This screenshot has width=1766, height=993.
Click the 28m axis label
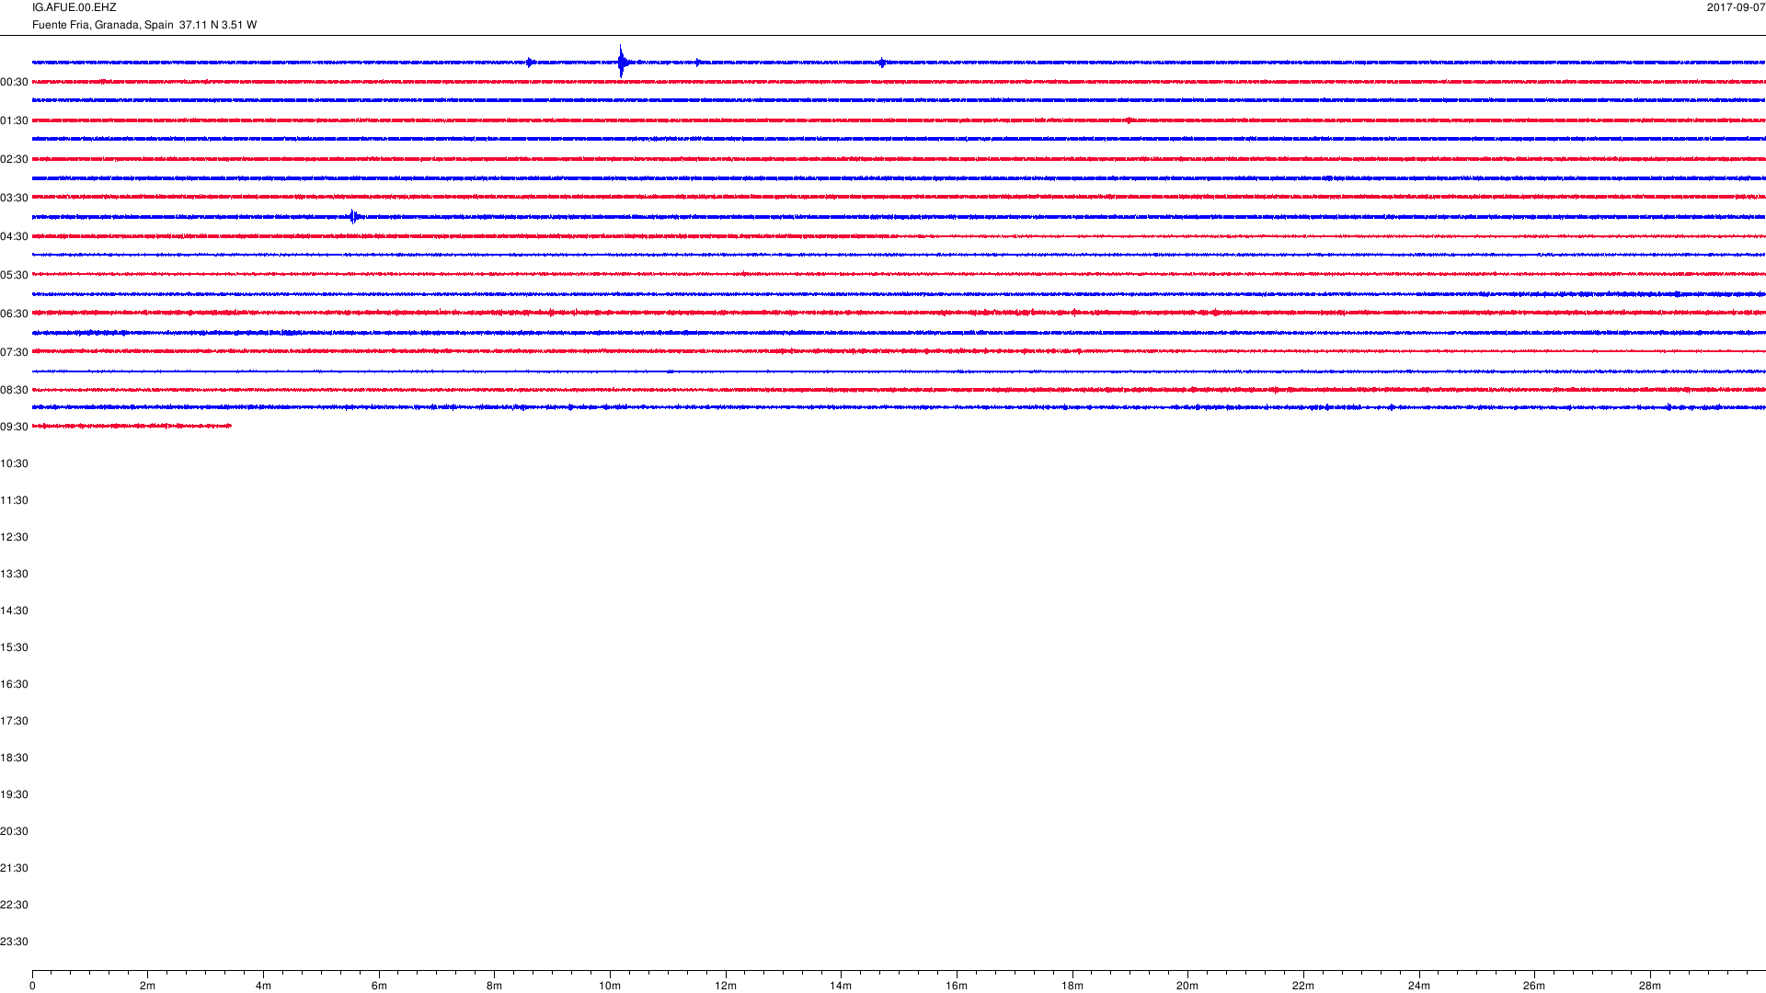point(1650,986)
